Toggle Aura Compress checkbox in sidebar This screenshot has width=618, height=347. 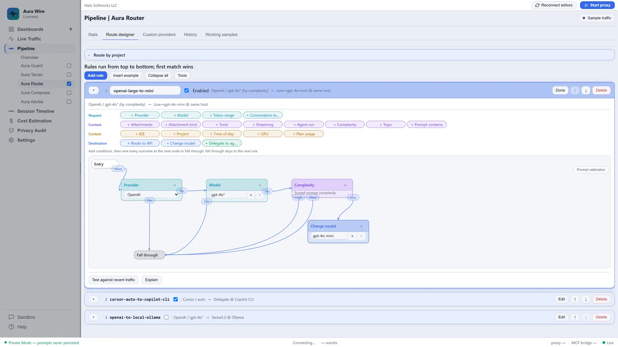(x=69, y=93)
